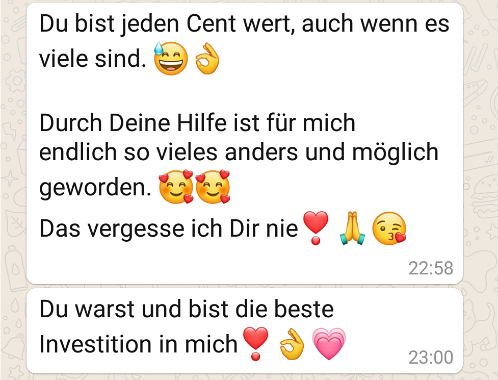This screenshot has width=498, height=380.
Task: Click the OK hand emoji in the 23:00 message
Action: [x=292, y=344]
